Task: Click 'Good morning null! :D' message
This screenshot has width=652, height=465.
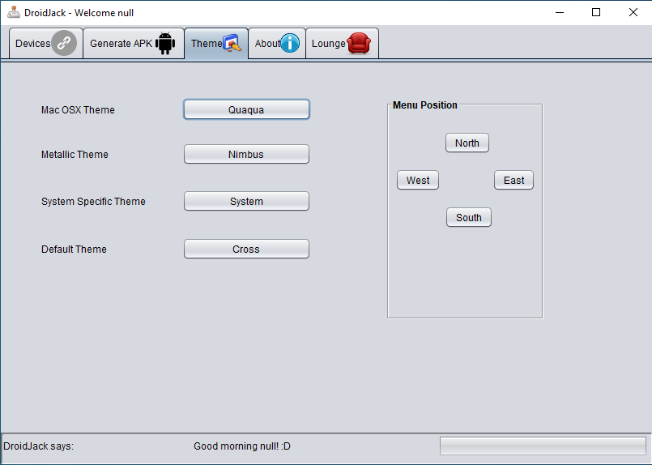Action: (x=242, y=446)
